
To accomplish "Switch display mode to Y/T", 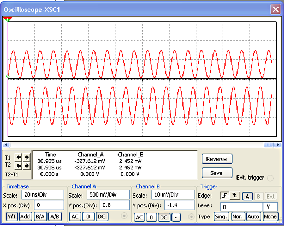I will pyautogui.click(x=12, y=217).
